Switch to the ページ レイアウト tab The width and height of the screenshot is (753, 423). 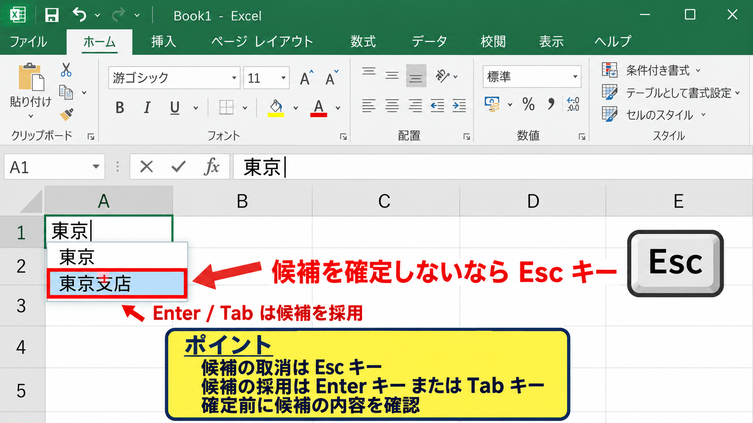point(262,42)
